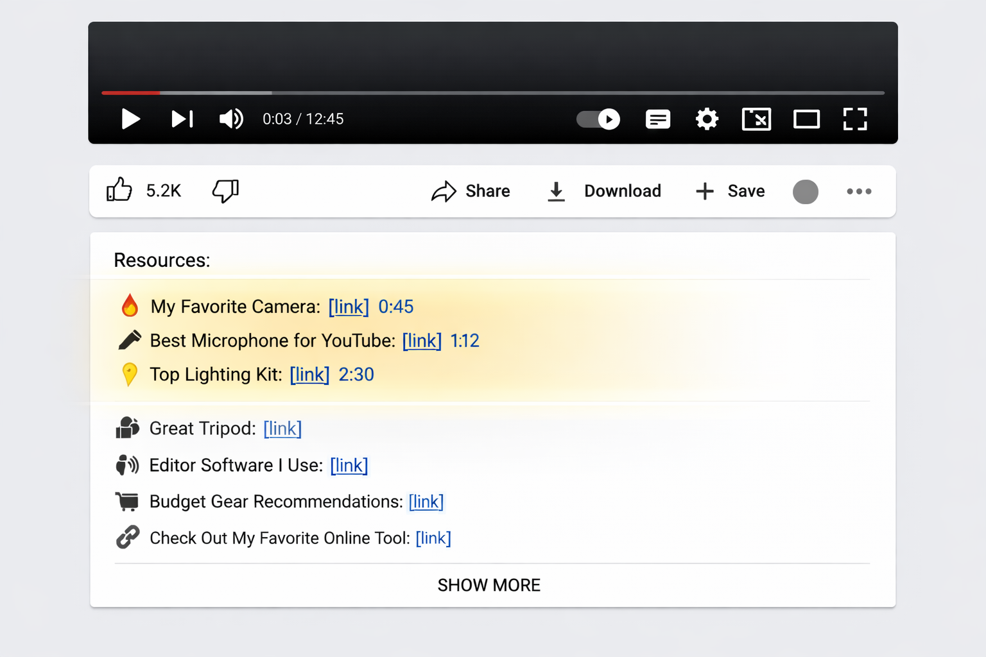This screenshot has height=657, width=986.
Task: Open the Share options
Action: click(471, 191)
